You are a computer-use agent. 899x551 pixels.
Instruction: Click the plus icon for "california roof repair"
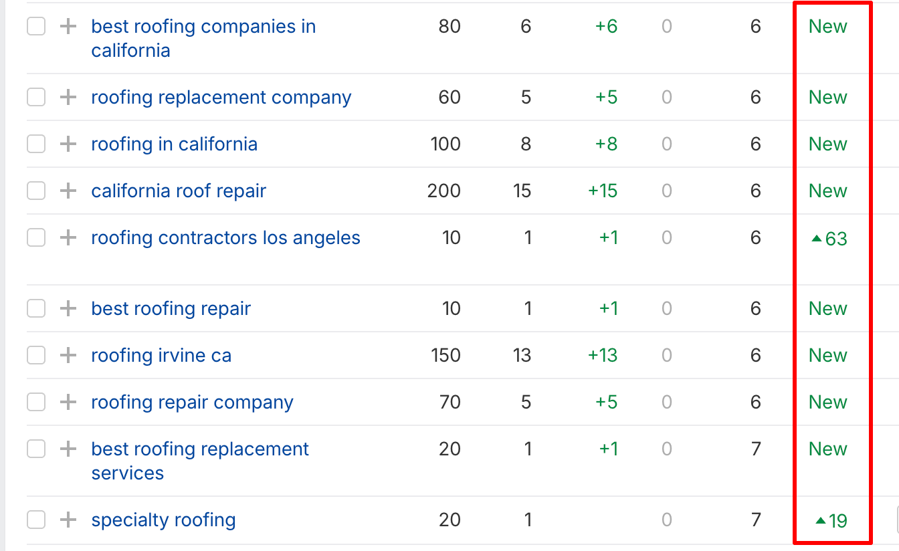coord(68,191)
